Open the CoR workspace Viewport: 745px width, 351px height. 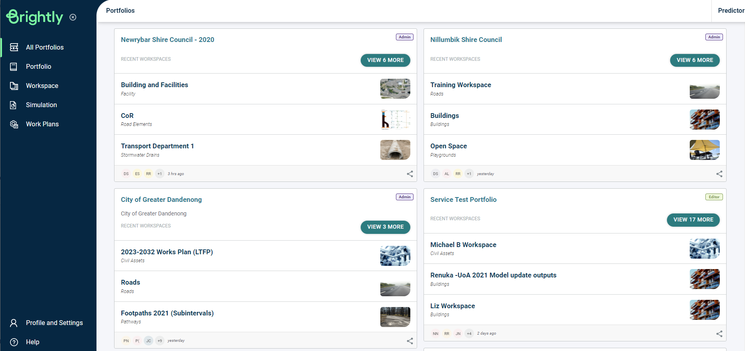click(x=265, y=120)
